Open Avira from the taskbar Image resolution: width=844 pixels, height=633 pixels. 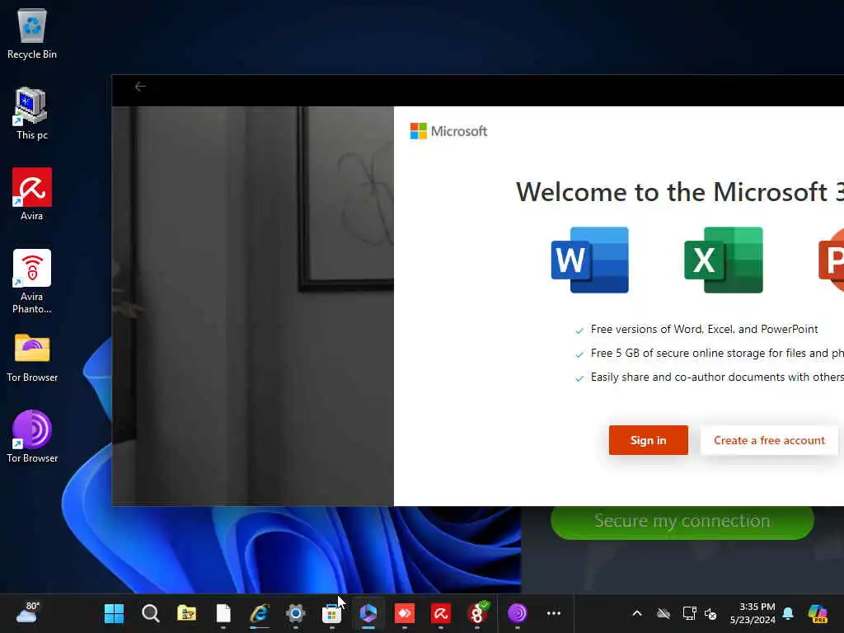coord(441,613)
